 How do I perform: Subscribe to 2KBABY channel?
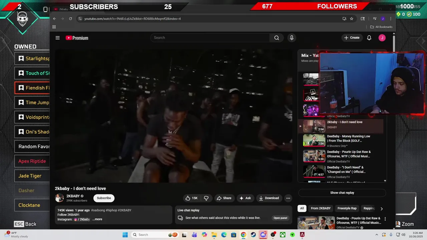(x=104, y=198)
